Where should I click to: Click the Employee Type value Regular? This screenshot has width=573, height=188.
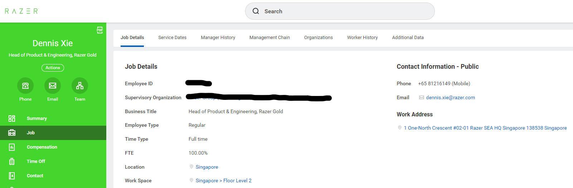click(x=197, y=125)
